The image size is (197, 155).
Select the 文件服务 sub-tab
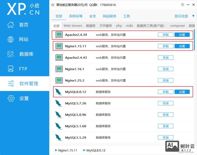[106, 26]
